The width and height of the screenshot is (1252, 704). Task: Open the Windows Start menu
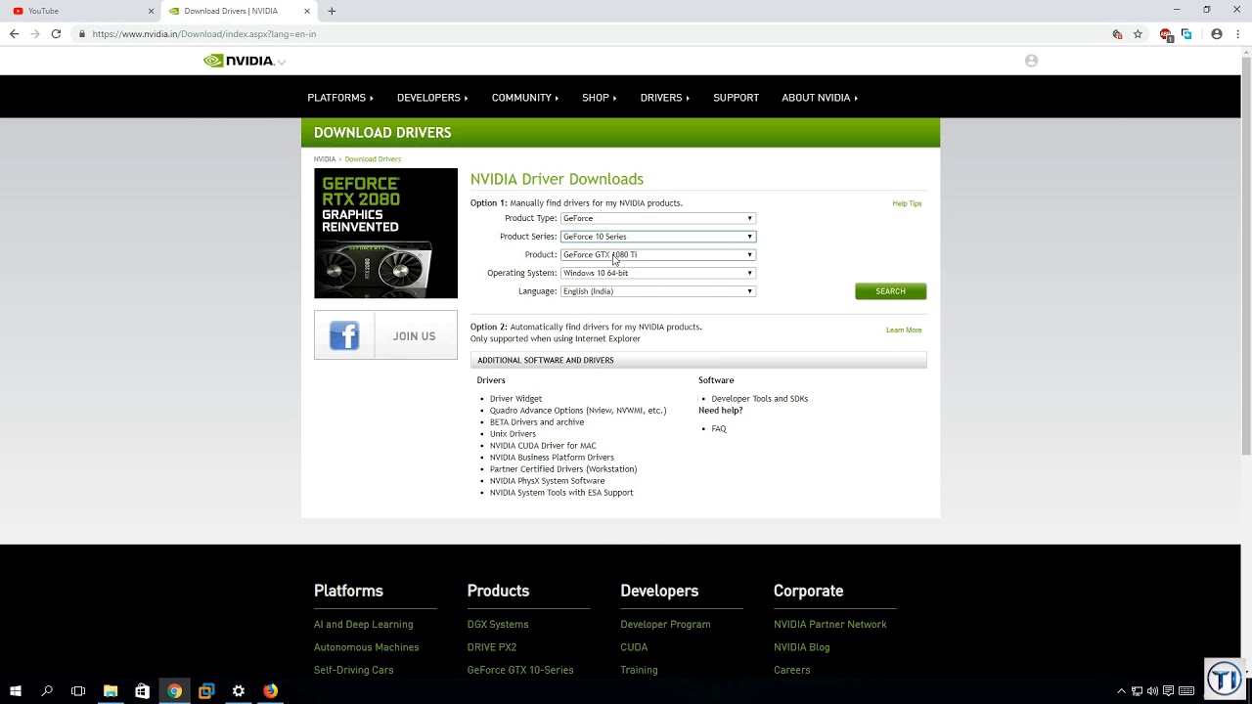pyautogui.click(x=16, y=691)
